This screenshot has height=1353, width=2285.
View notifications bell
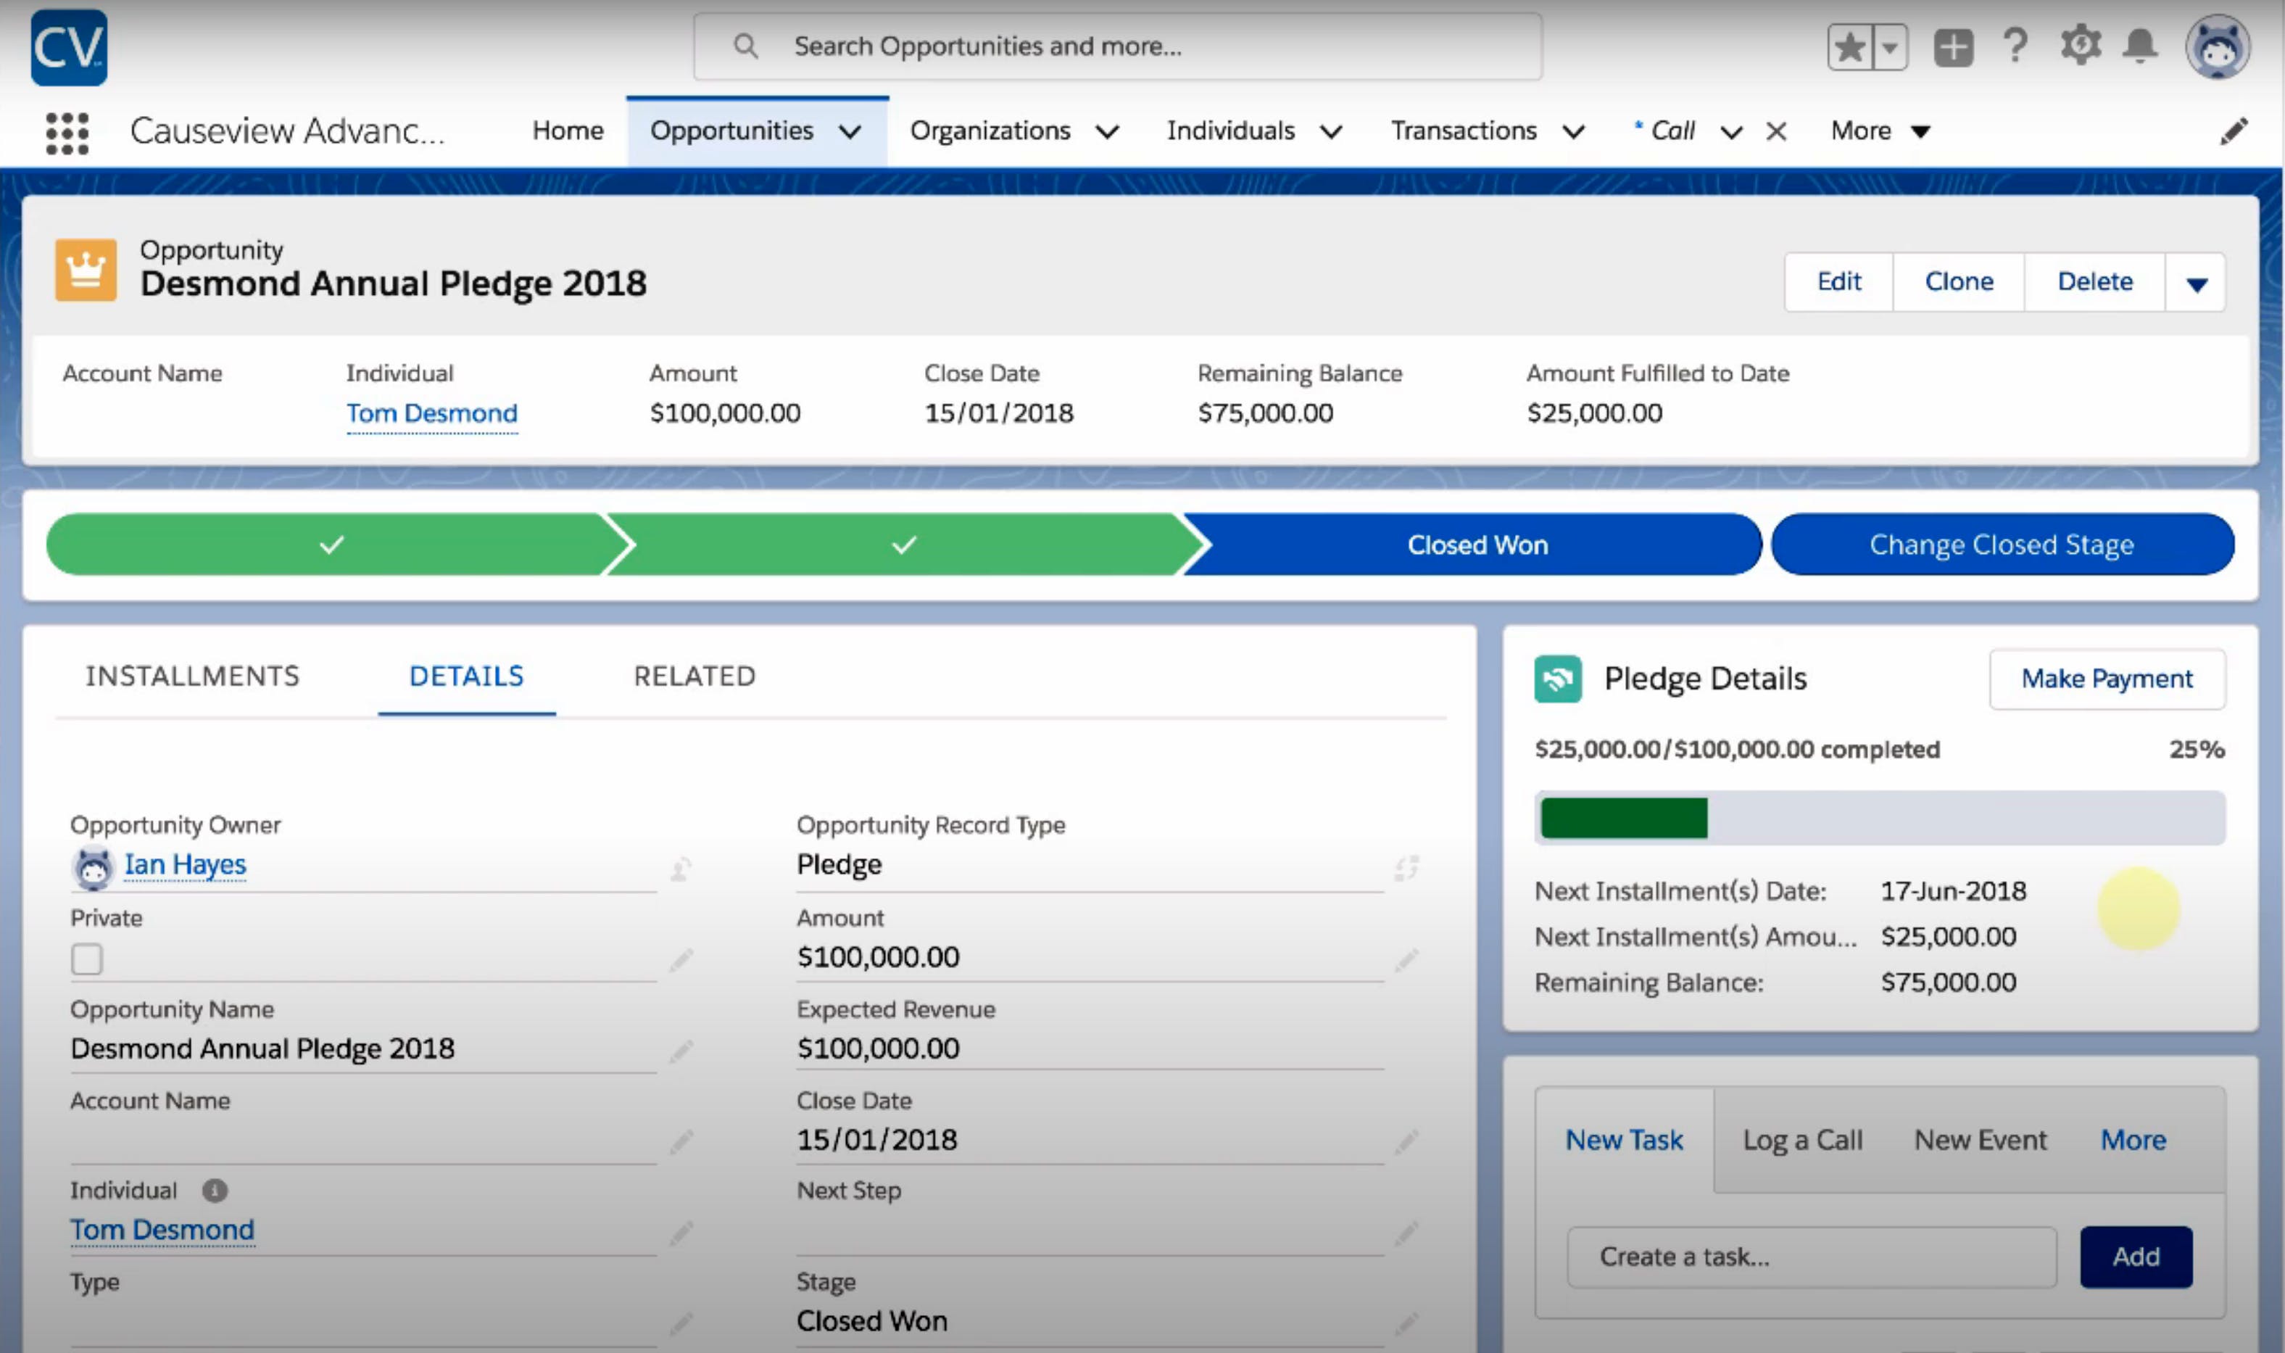[2140, 46]
